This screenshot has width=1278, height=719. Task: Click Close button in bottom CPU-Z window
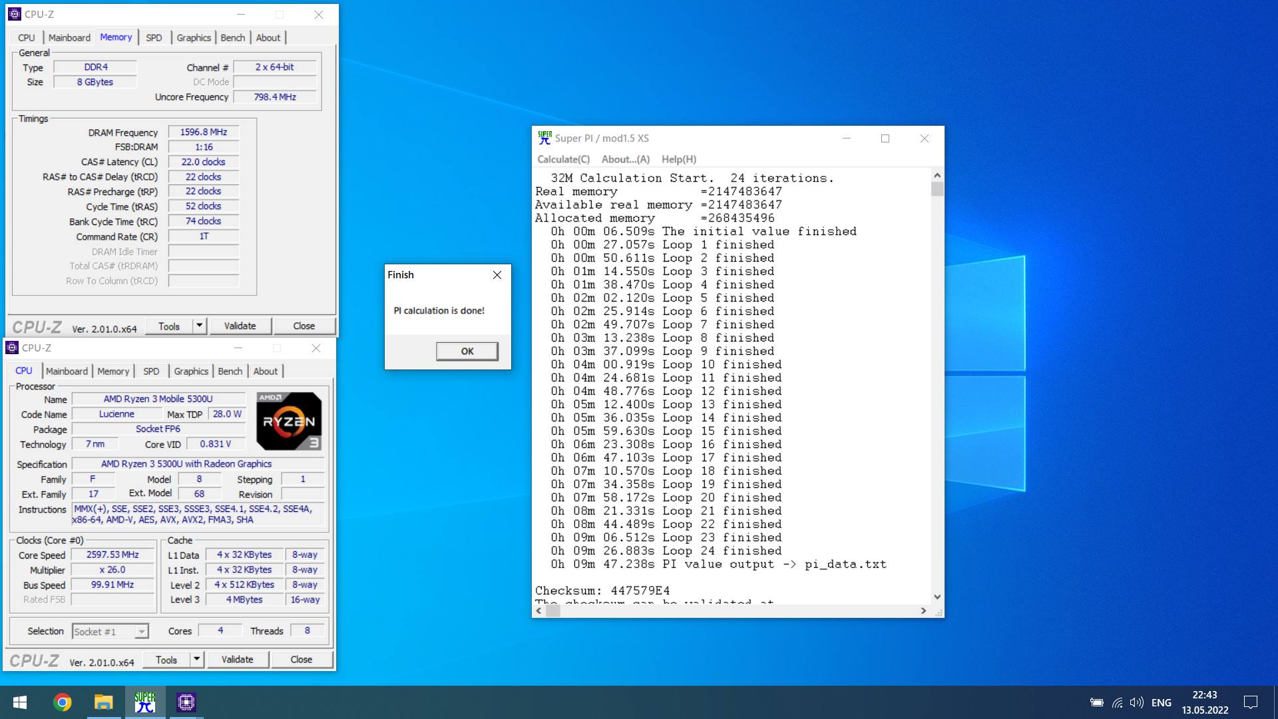[302, 659]
